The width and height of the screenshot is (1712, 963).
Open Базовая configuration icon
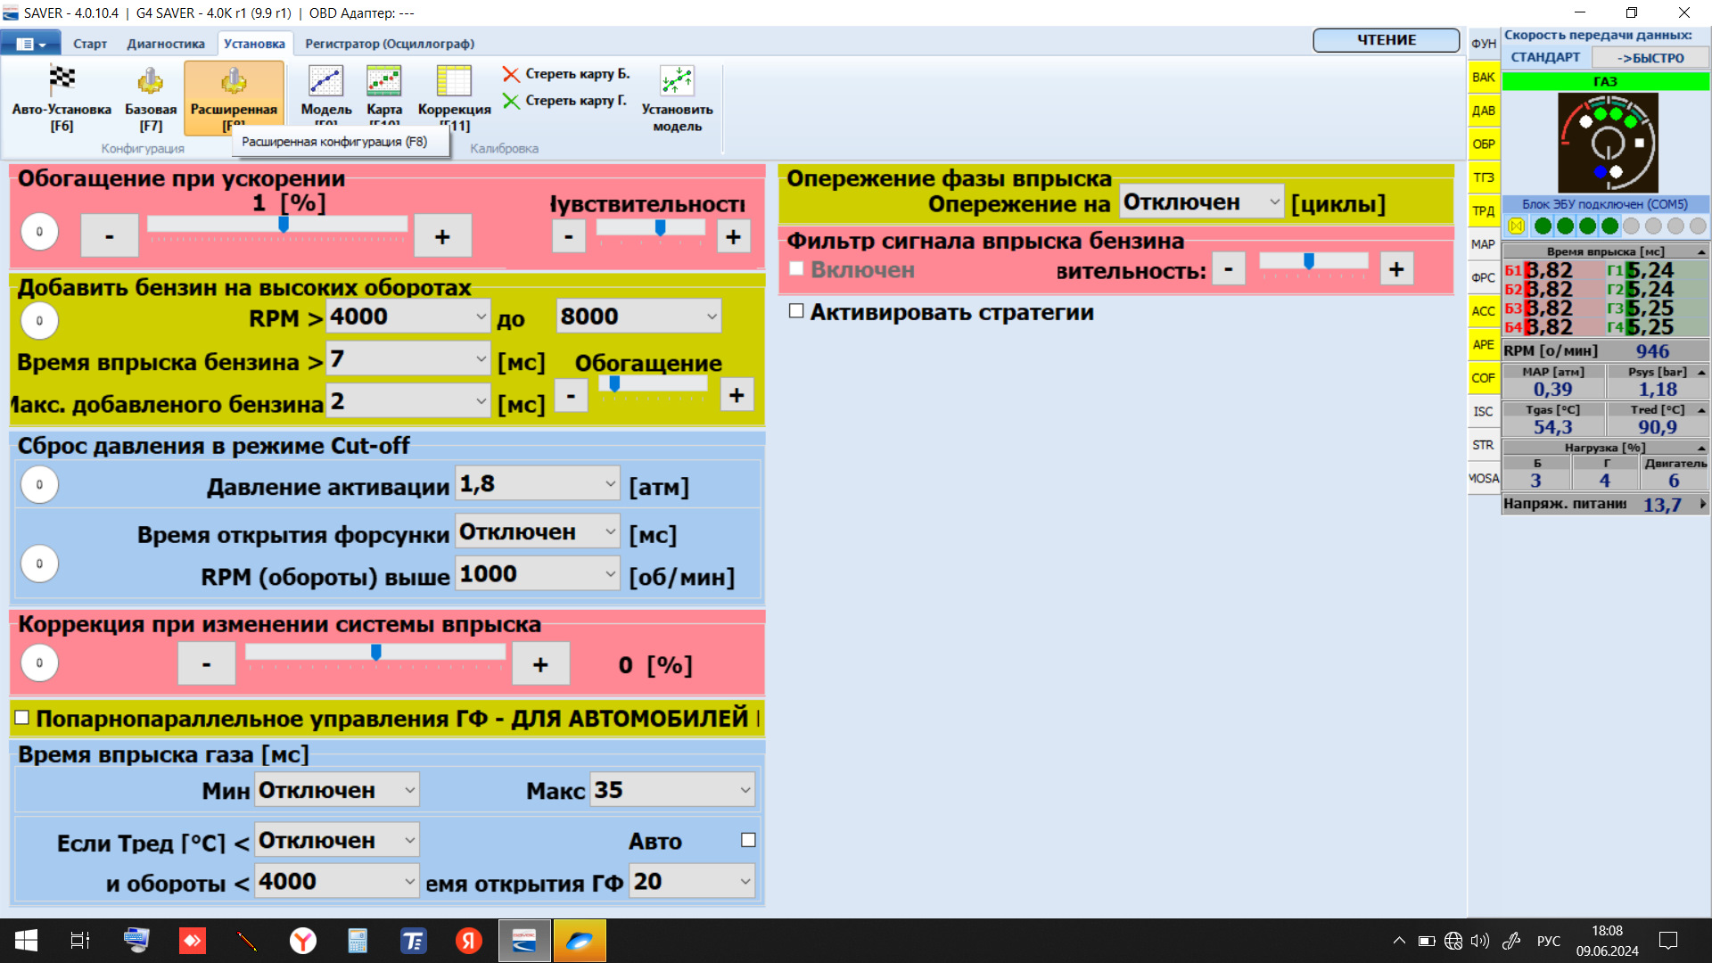150,81
